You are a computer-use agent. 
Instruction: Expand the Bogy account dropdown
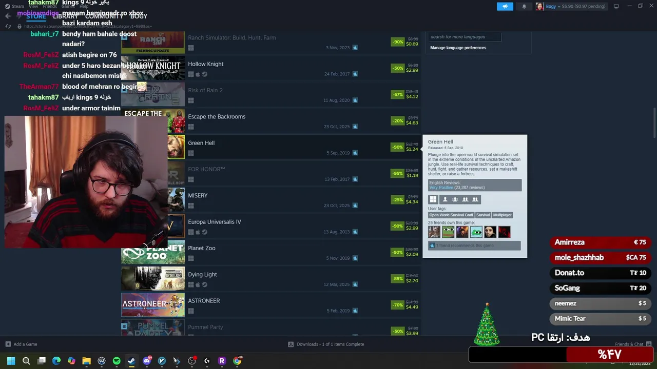tap(552, 6)
